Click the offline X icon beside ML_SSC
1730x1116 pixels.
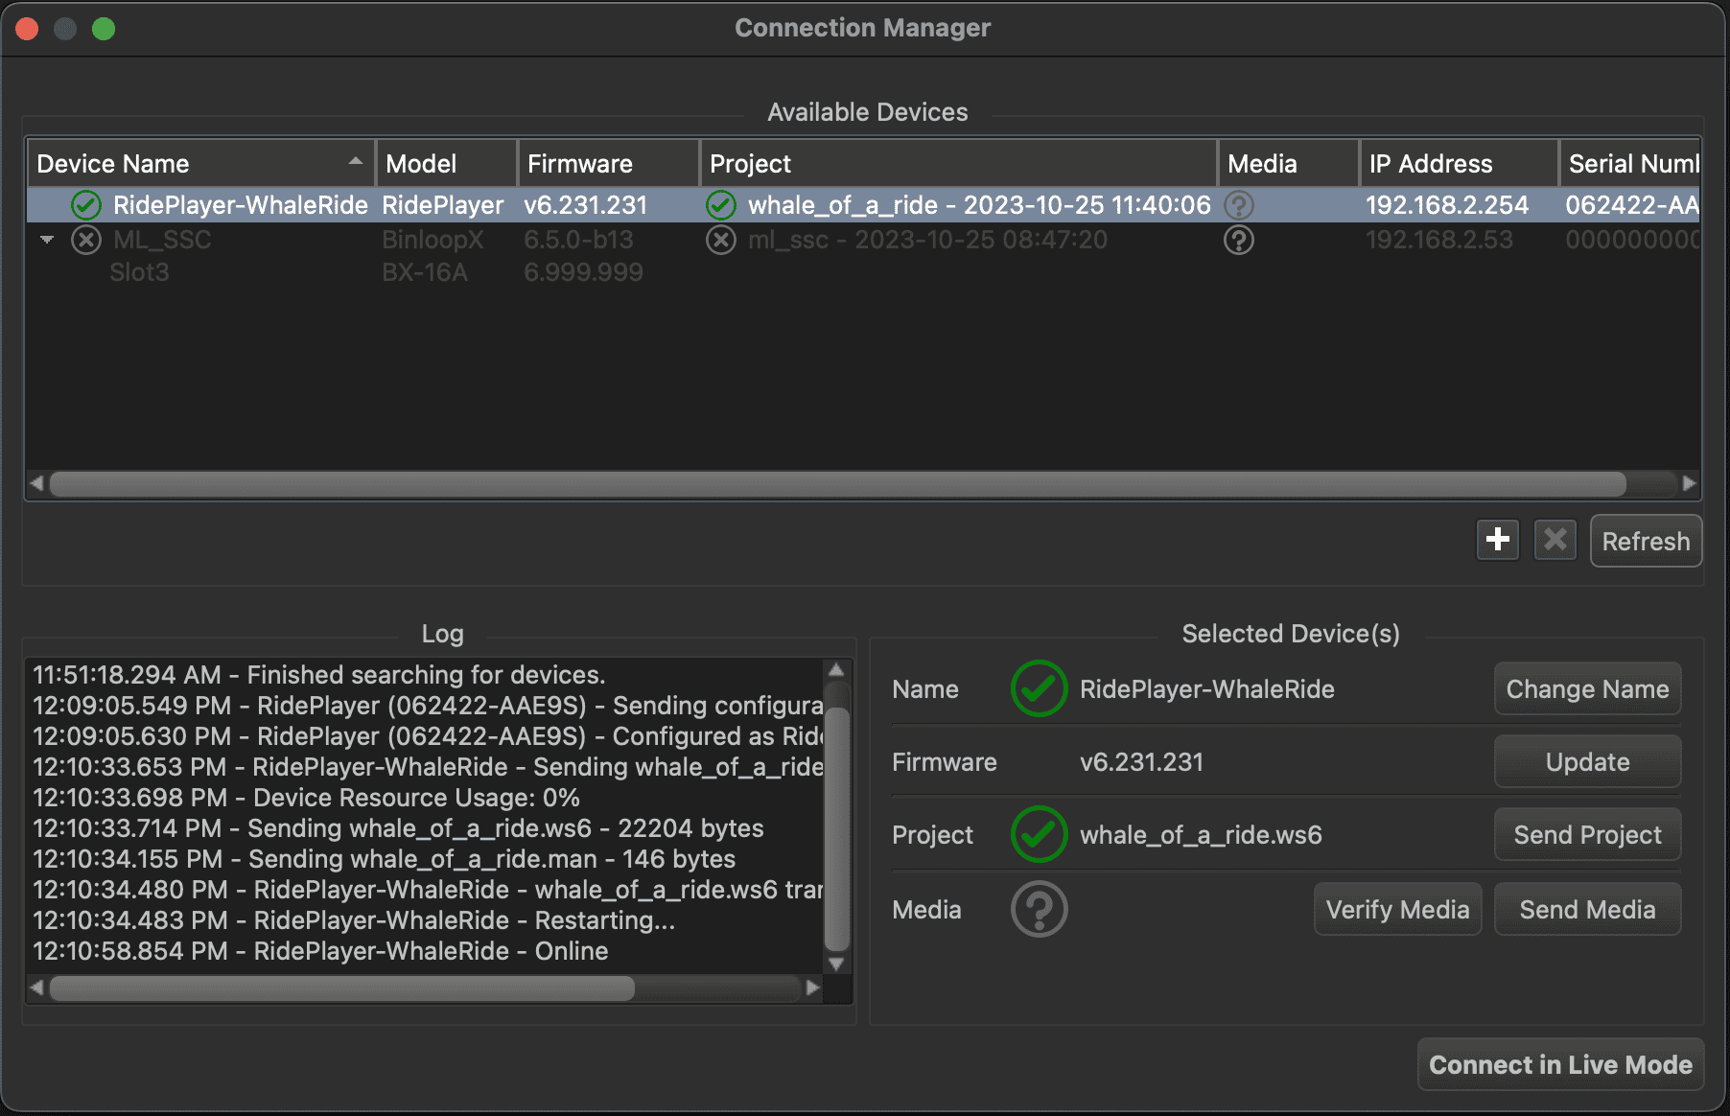(86, 240)
